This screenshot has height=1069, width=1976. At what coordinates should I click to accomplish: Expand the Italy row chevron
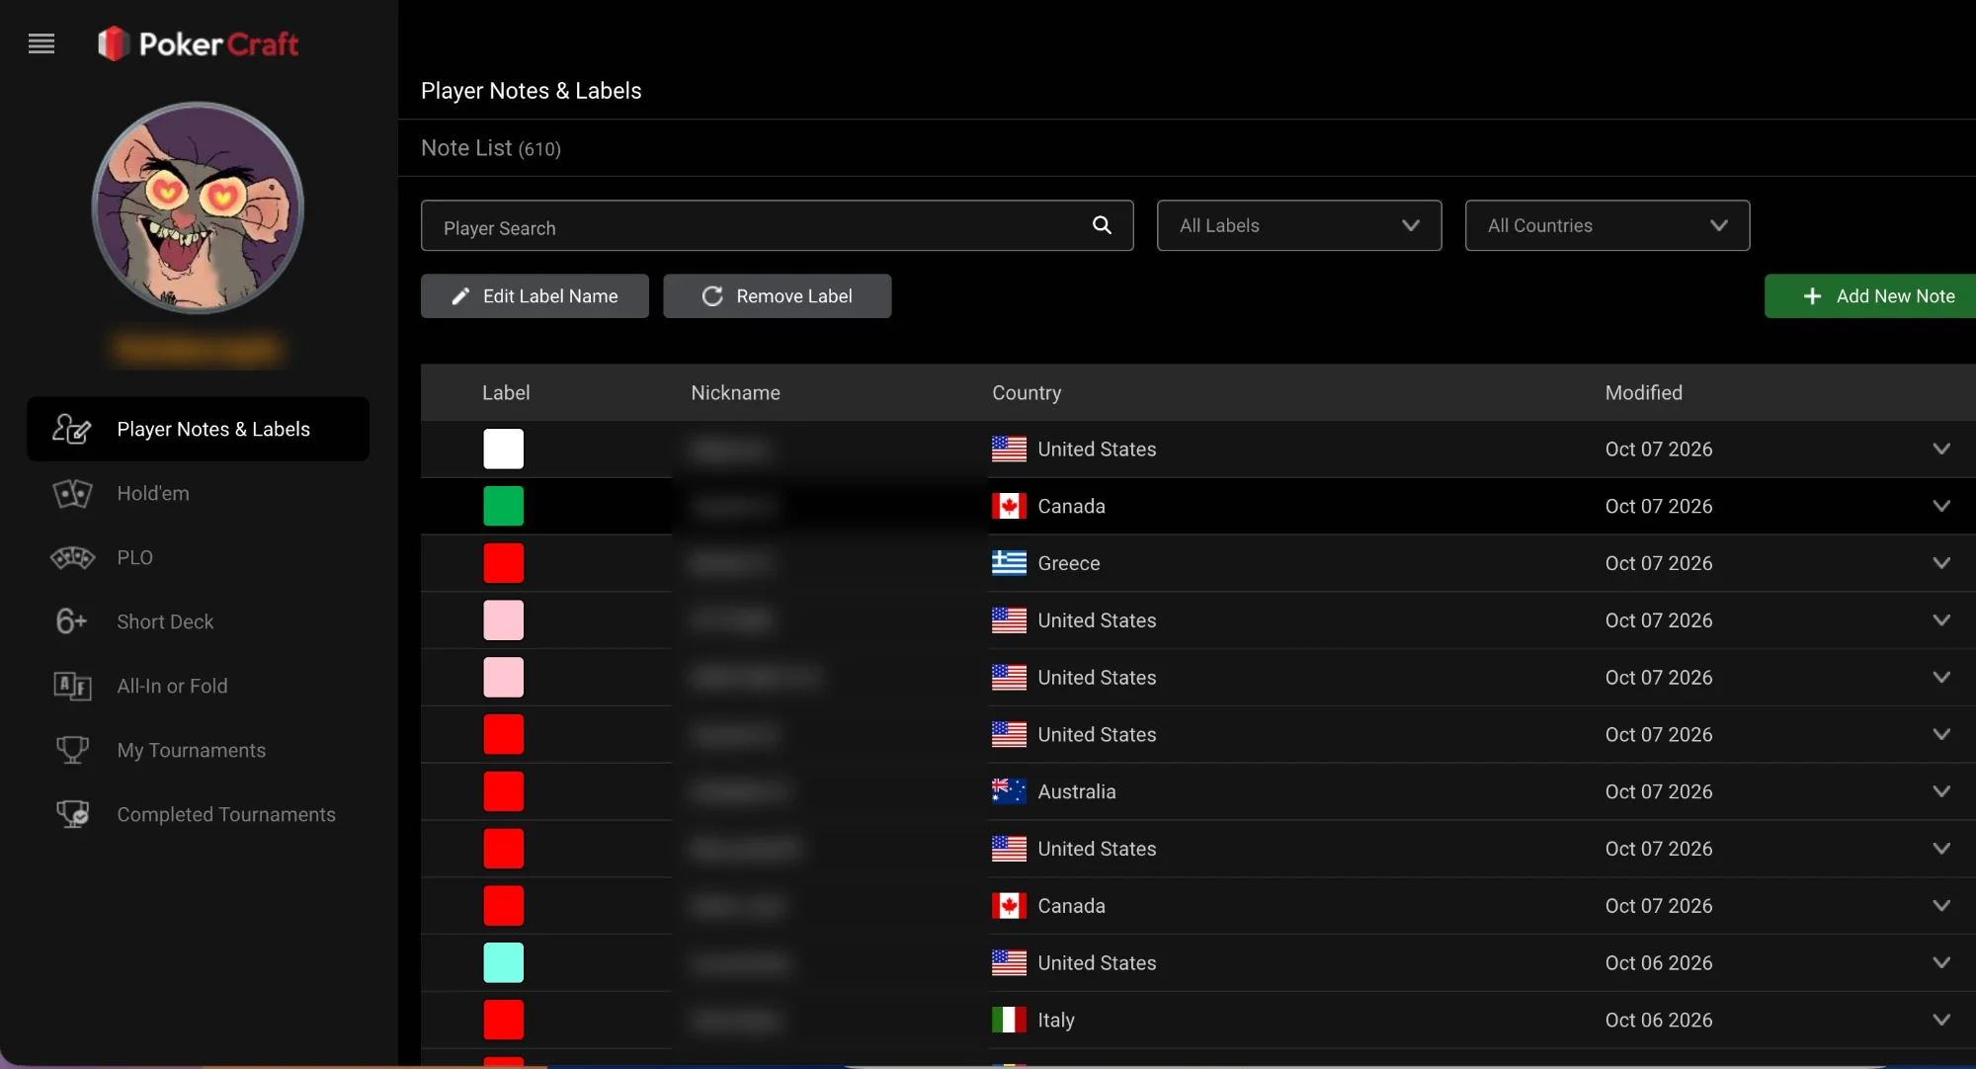pyautogui.click(x=1940, y=1020)
